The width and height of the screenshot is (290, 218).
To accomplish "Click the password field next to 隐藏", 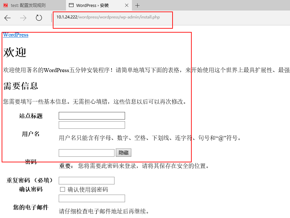I will (86, 153).
